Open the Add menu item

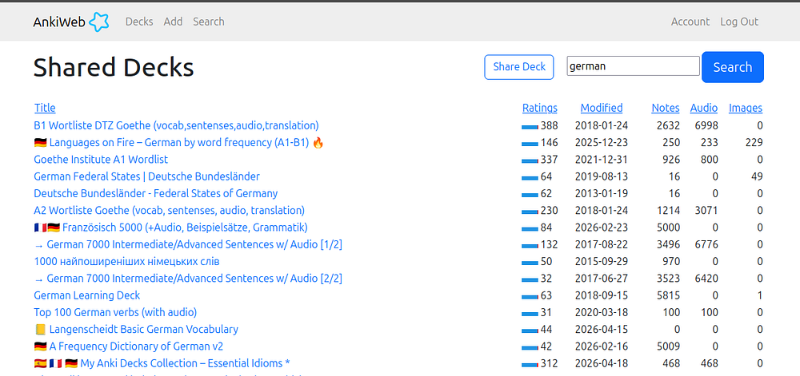173,22
